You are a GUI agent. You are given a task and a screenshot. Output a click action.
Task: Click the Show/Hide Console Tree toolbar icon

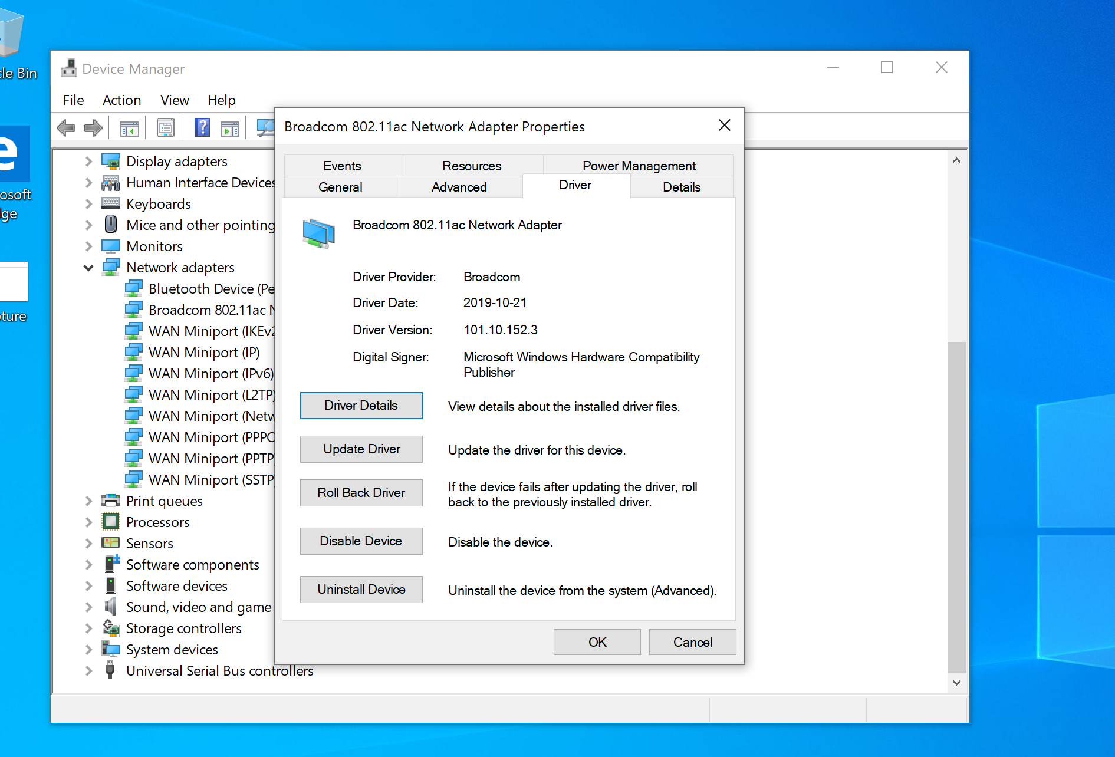tap(130, 127)
